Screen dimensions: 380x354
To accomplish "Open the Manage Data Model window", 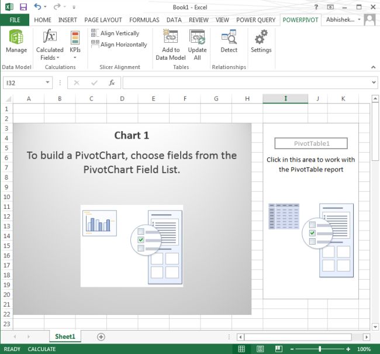I will (x=16, y=41).
